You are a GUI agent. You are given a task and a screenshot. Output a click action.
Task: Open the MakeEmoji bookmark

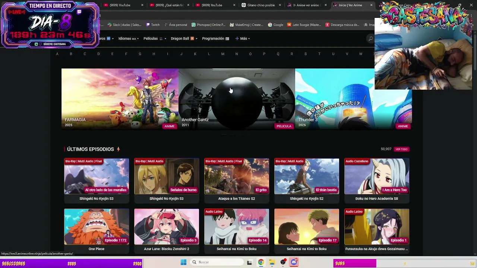[x=246, y=25]
